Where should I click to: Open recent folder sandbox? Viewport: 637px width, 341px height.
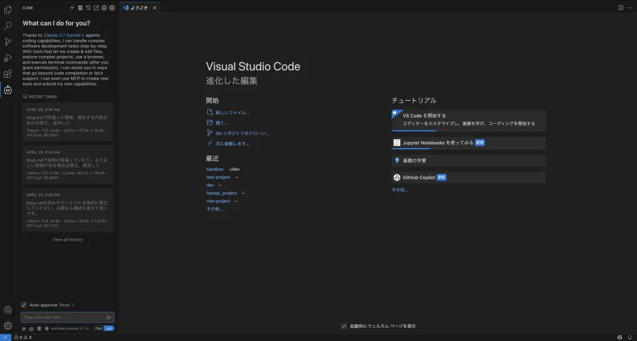pyautogui.click(x=215, y=169)
